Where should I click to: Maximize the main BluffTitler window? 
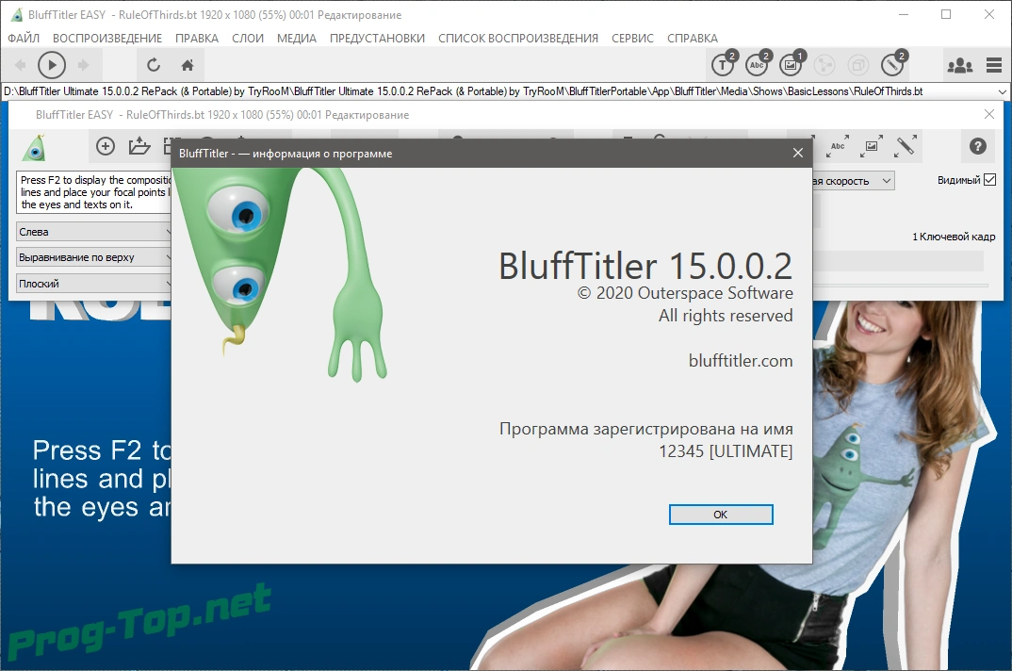[945, 14]
